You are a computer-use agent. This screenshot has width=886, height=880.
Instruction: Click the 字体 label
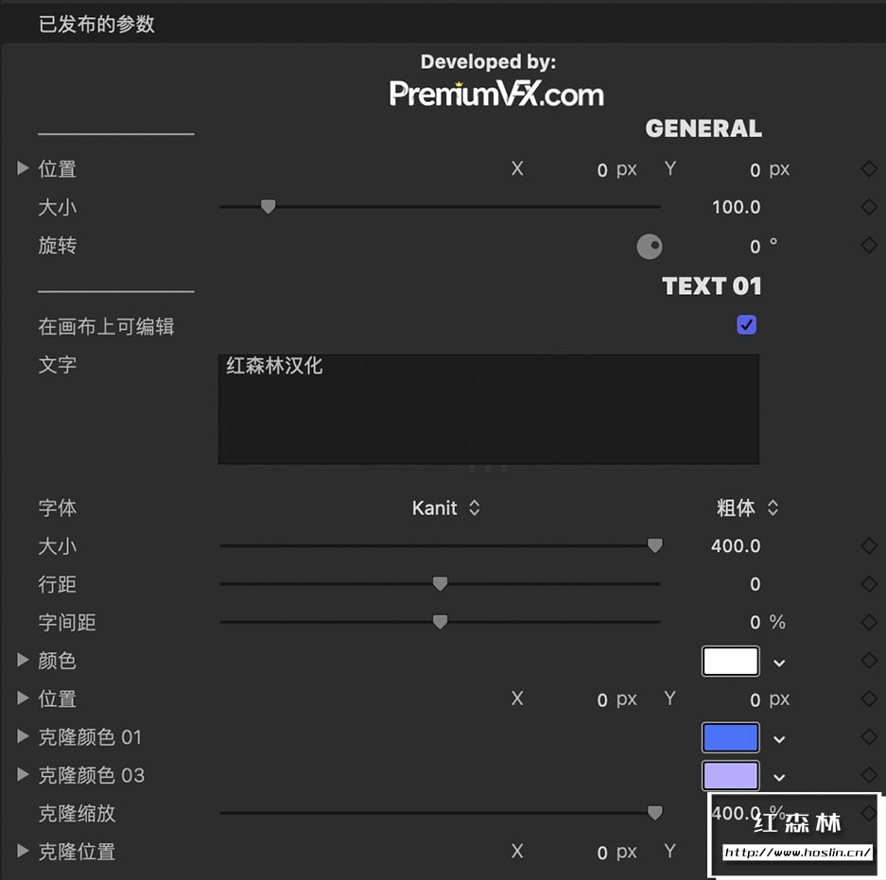tap(57, 508)
